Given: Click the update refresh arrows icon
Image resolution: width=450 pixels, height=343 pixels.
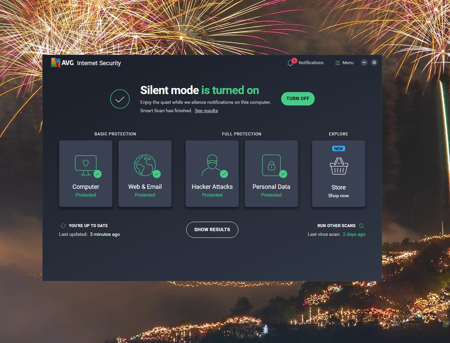Looking at the screenshot, I should point(63,226).
